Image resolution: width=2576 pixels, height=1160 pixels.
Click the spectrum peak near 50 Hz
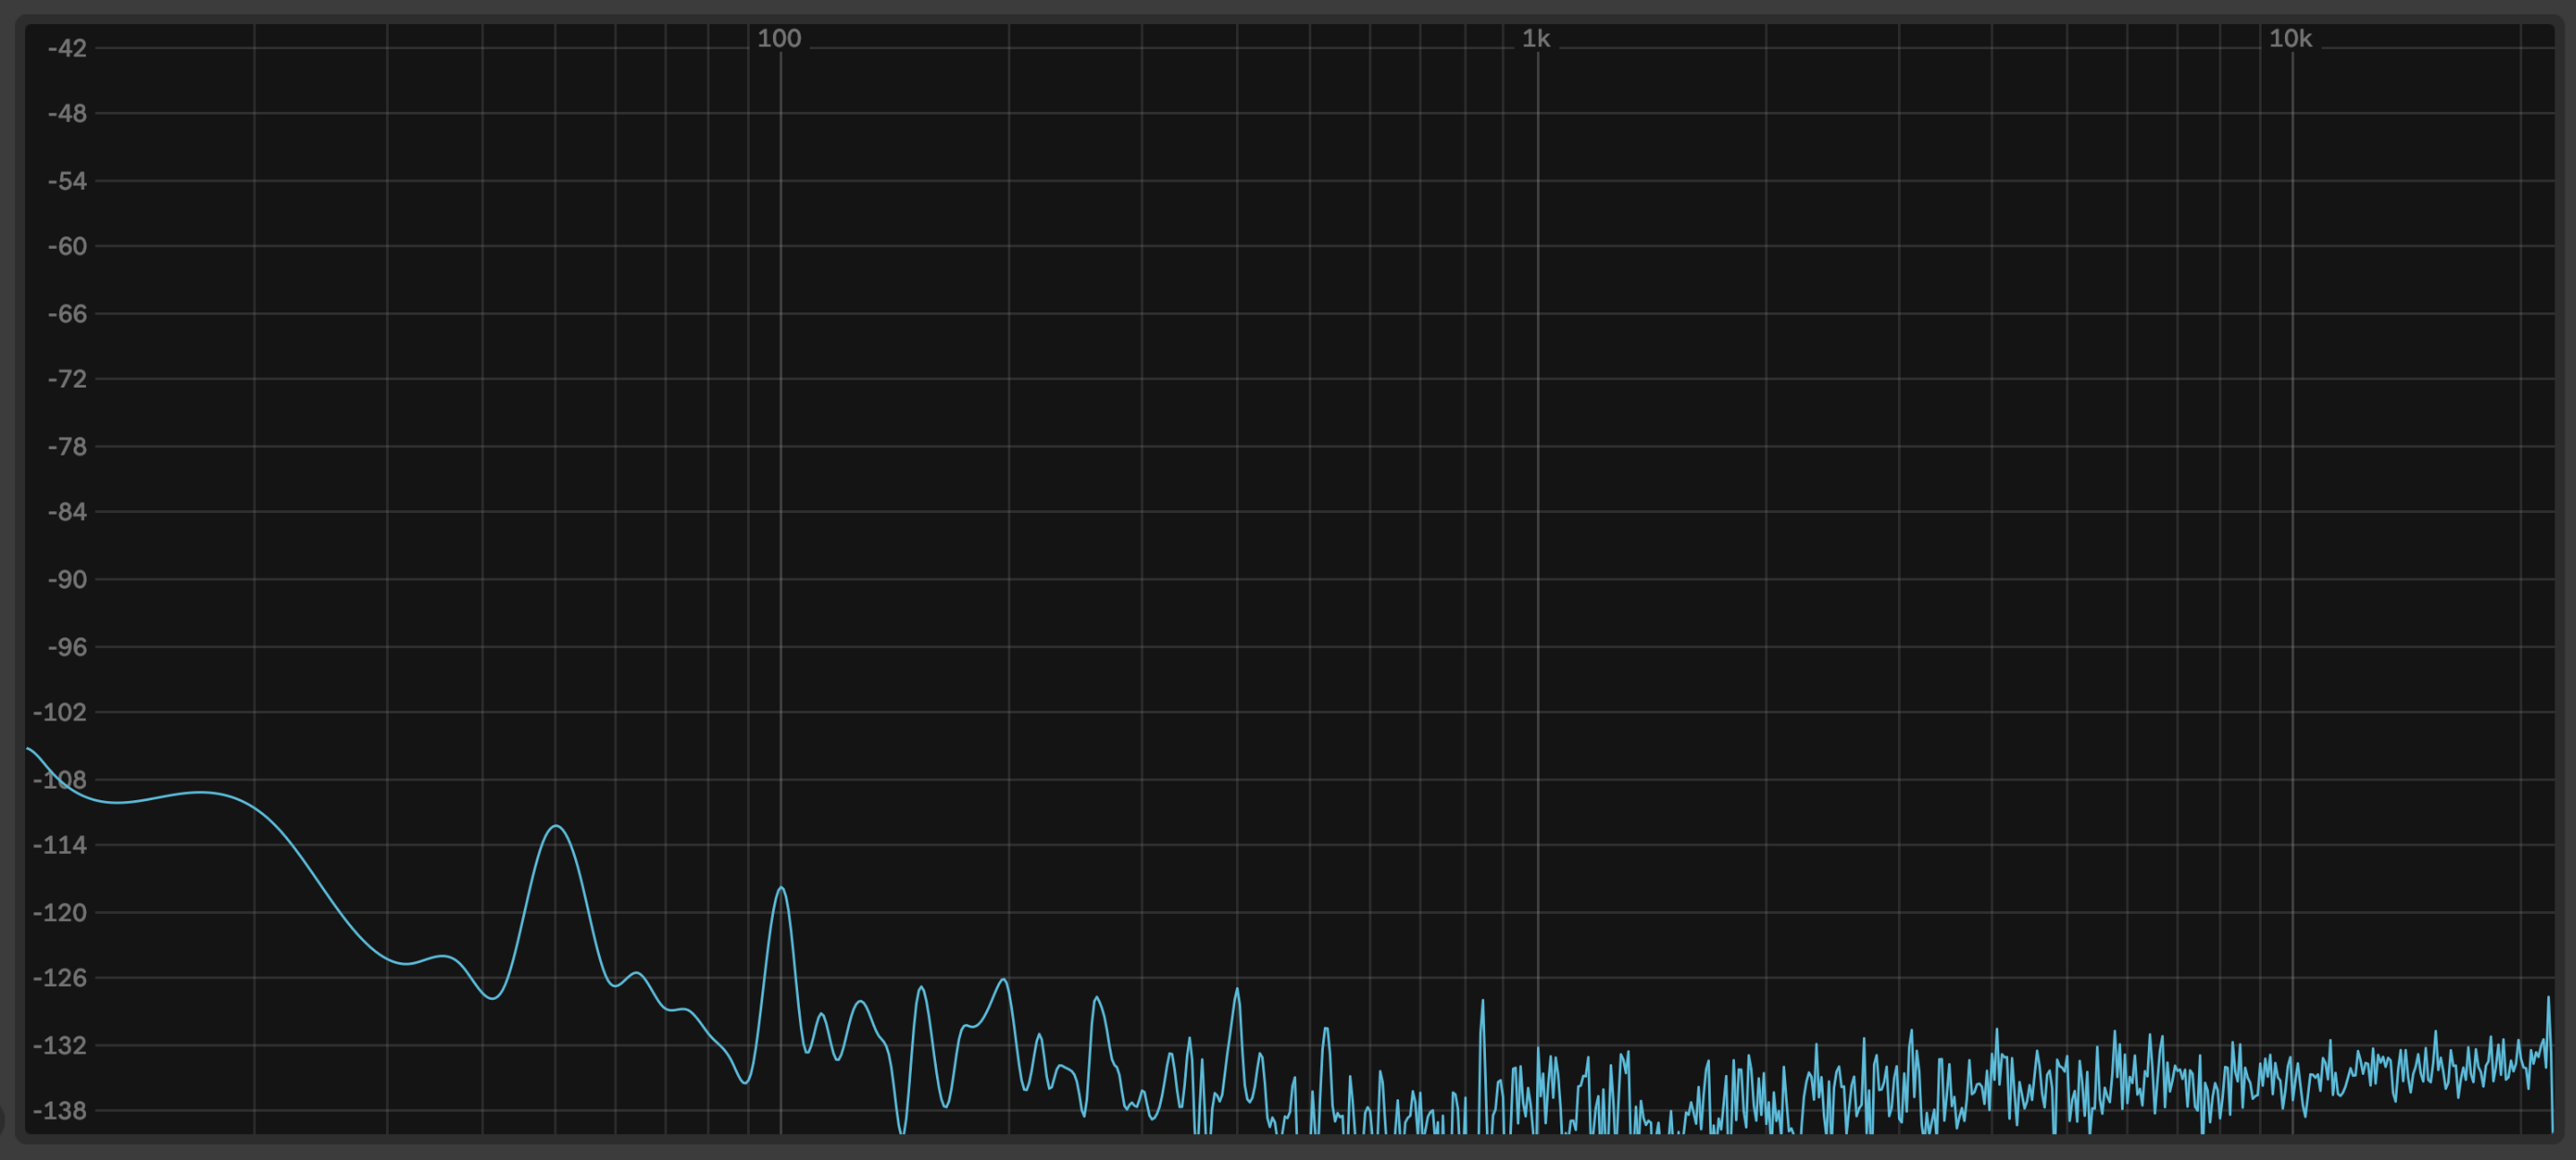point(556,826)
